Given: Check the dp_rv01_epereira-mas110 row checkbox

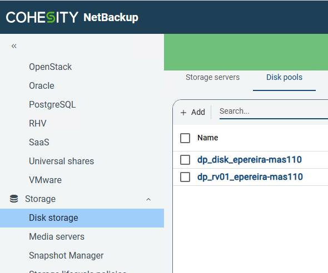Looking at the screenshot, I should 185,177.
